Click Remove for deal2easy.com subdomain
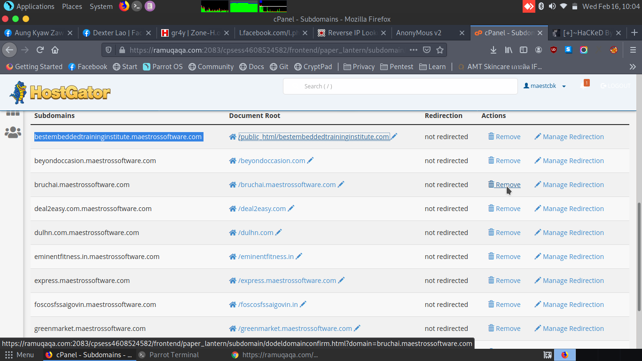The height and width of the screenshot is (361, 642). [x=504, y=209]
